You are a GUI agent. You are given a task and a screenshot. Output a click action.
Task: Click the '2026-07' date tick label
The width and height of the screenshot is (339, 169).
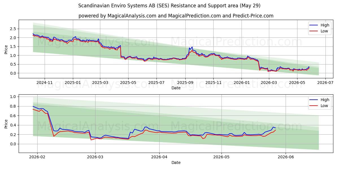[325, 83]
